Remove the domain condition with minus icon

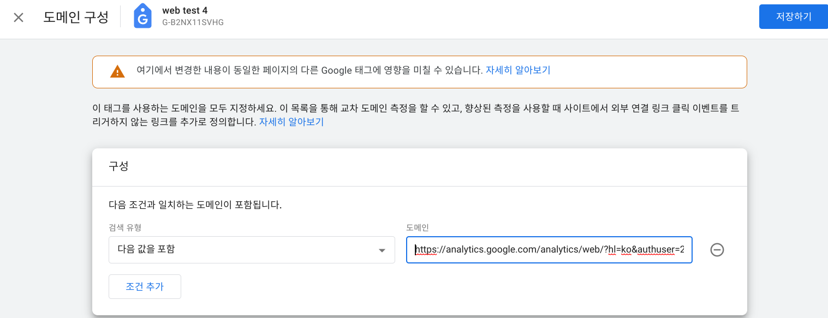pyautogui.click(x=717, y=250)
